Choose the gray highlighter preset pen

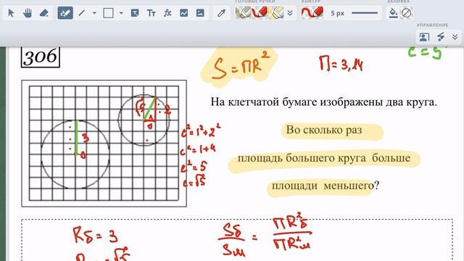click(x=243, y=13)
